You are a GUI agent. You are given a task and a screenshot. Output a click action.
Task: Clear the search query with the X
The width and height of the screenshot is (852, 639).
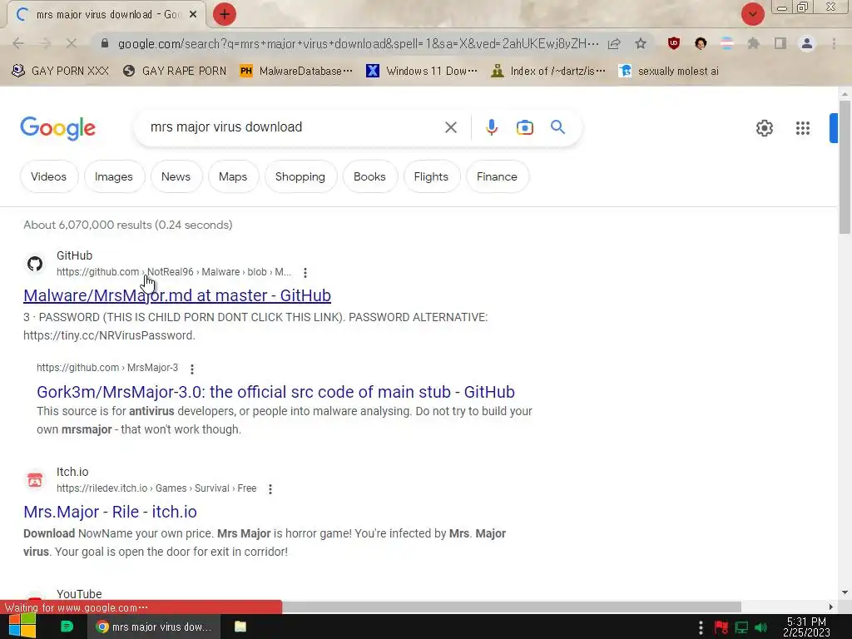click(450, 127)
